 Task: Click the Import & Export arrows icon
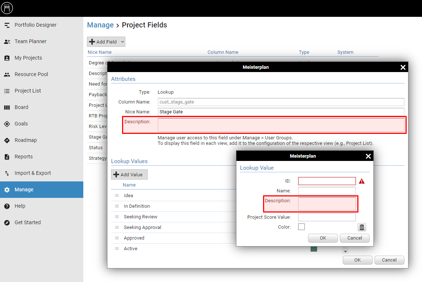(x=7, y=173)
